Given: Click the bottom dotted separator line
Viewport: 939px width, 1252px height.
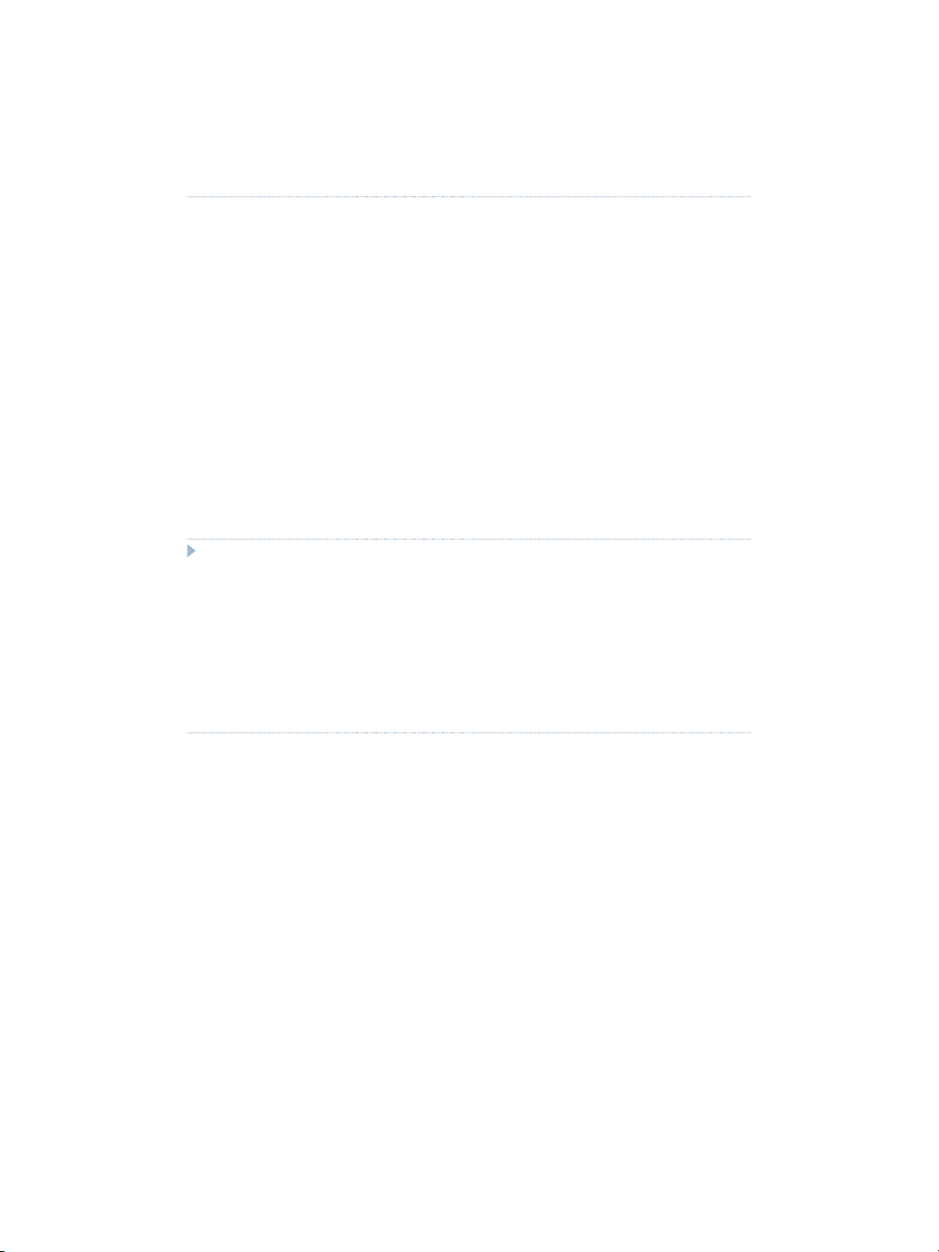Looking at the screenshot, I should tap(468, 733).
